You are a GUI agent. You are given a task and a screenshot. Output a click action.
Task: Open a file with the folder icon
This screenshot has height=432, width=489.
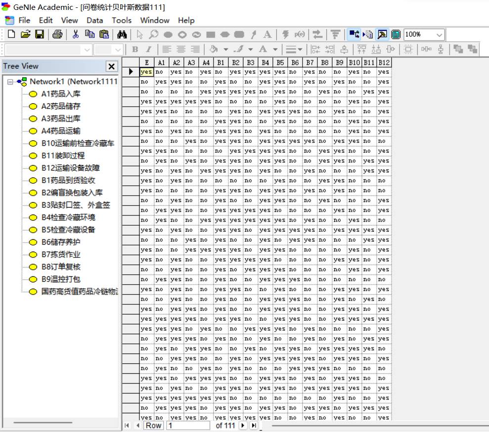pyautogui.click(x=25, y=34)
